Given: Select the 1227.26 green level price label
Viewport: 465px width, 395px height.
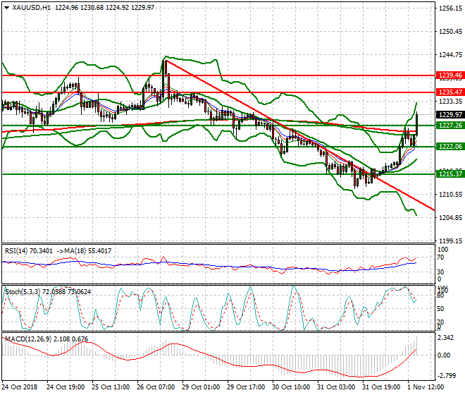Looking at the screenshot, I should pyautogui.click(x=450, y=126).
